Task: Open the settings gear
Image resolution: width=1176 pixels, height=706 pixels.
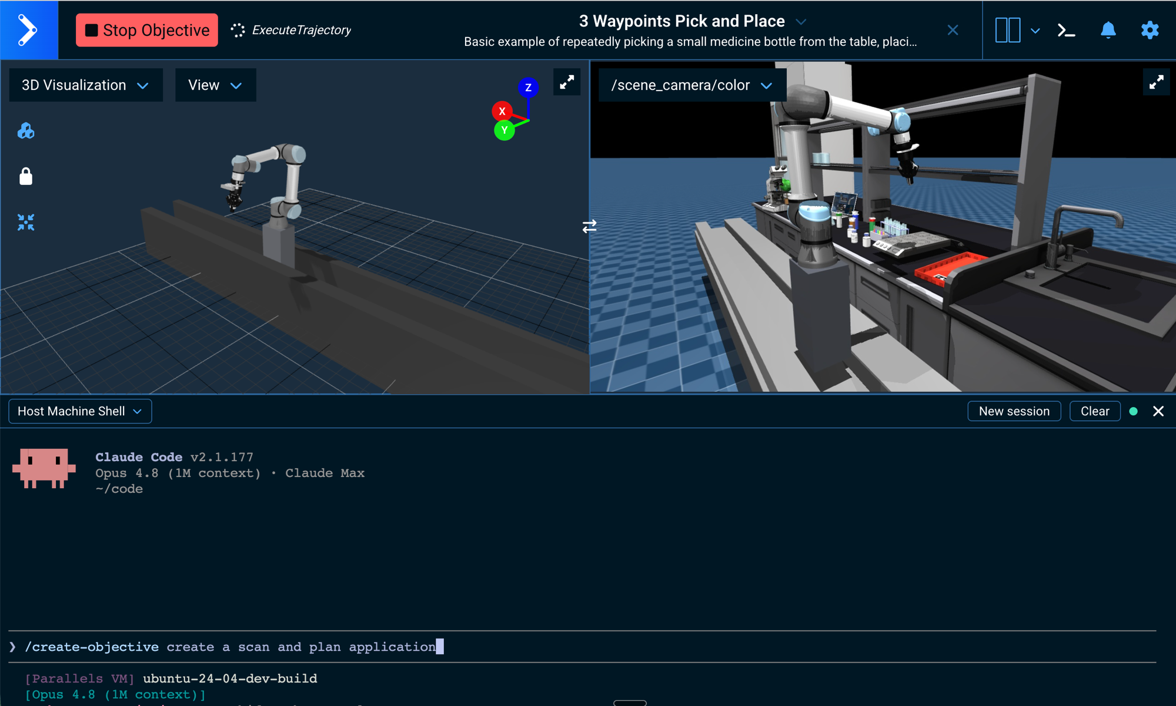Action: click(x=1150, y=30)
